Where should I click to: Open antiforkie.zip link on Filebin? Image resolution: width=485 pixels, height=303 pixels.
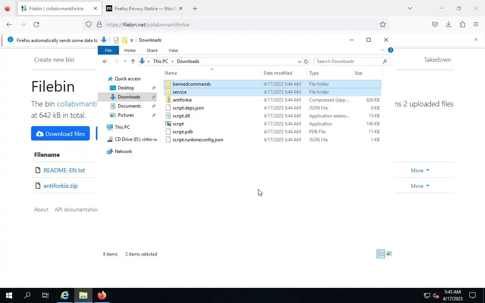[60, 186]
